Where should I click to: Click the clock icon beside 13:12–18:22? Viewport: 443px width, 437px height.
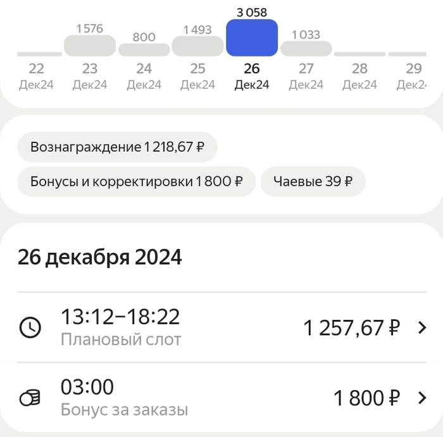[x=30, y=327]
